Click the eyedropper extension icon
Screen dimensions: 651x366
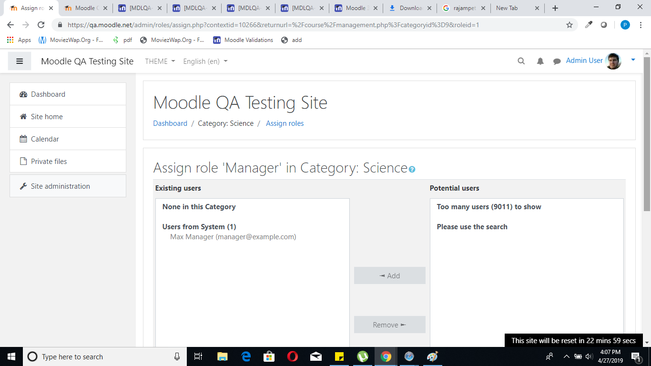click(x=589, y=25)
